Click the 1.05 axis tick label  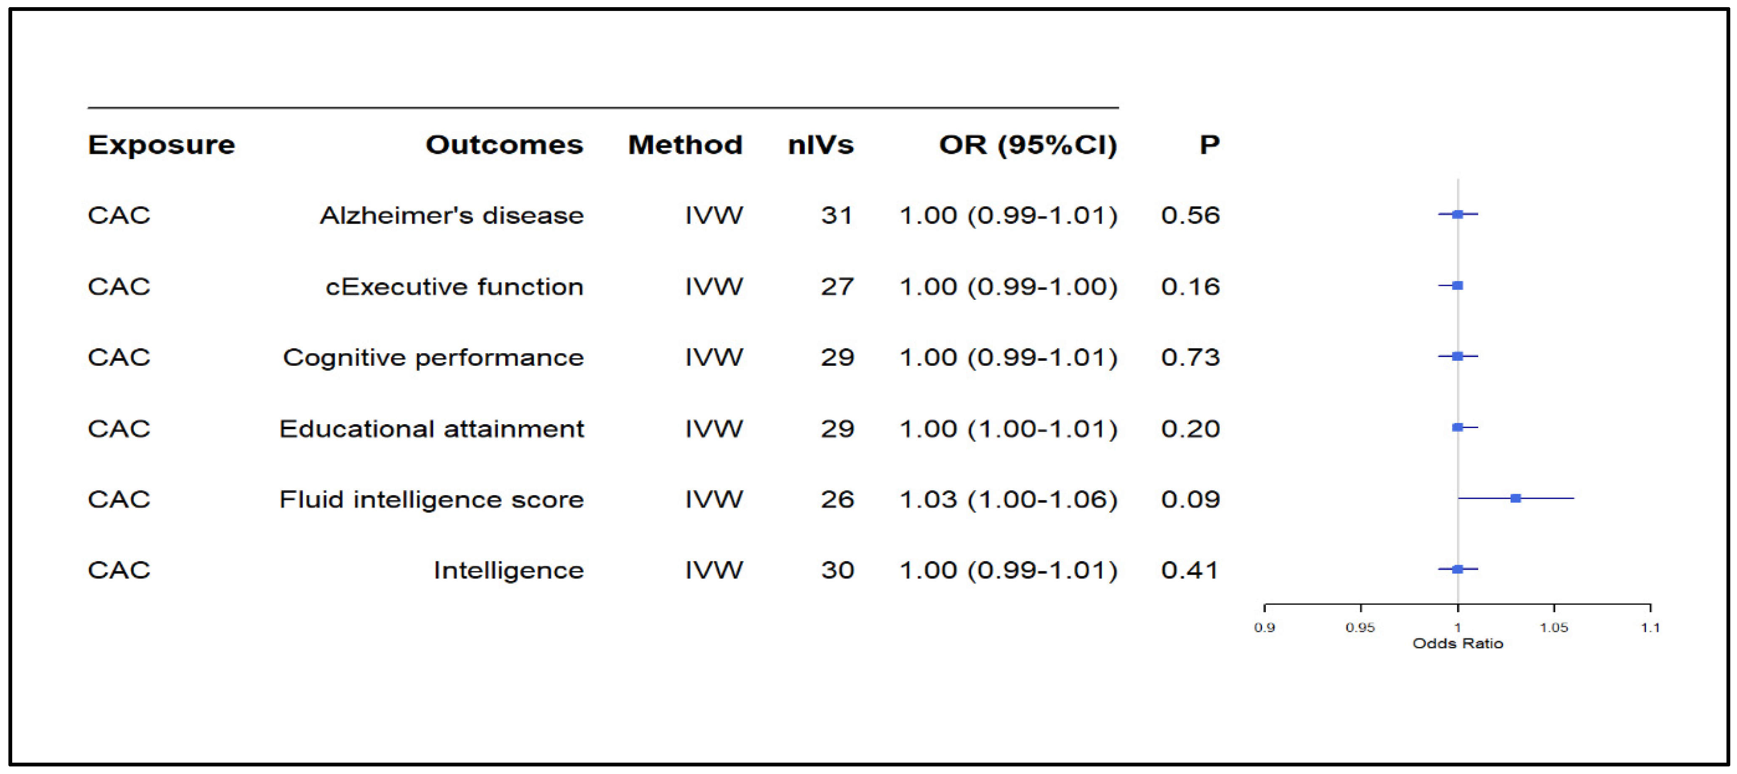pyautogui.click(x=1554, y=628)
